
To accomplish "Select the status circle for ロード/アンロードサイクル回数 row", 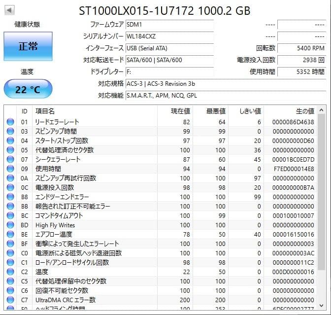I will tap(10, 262).
